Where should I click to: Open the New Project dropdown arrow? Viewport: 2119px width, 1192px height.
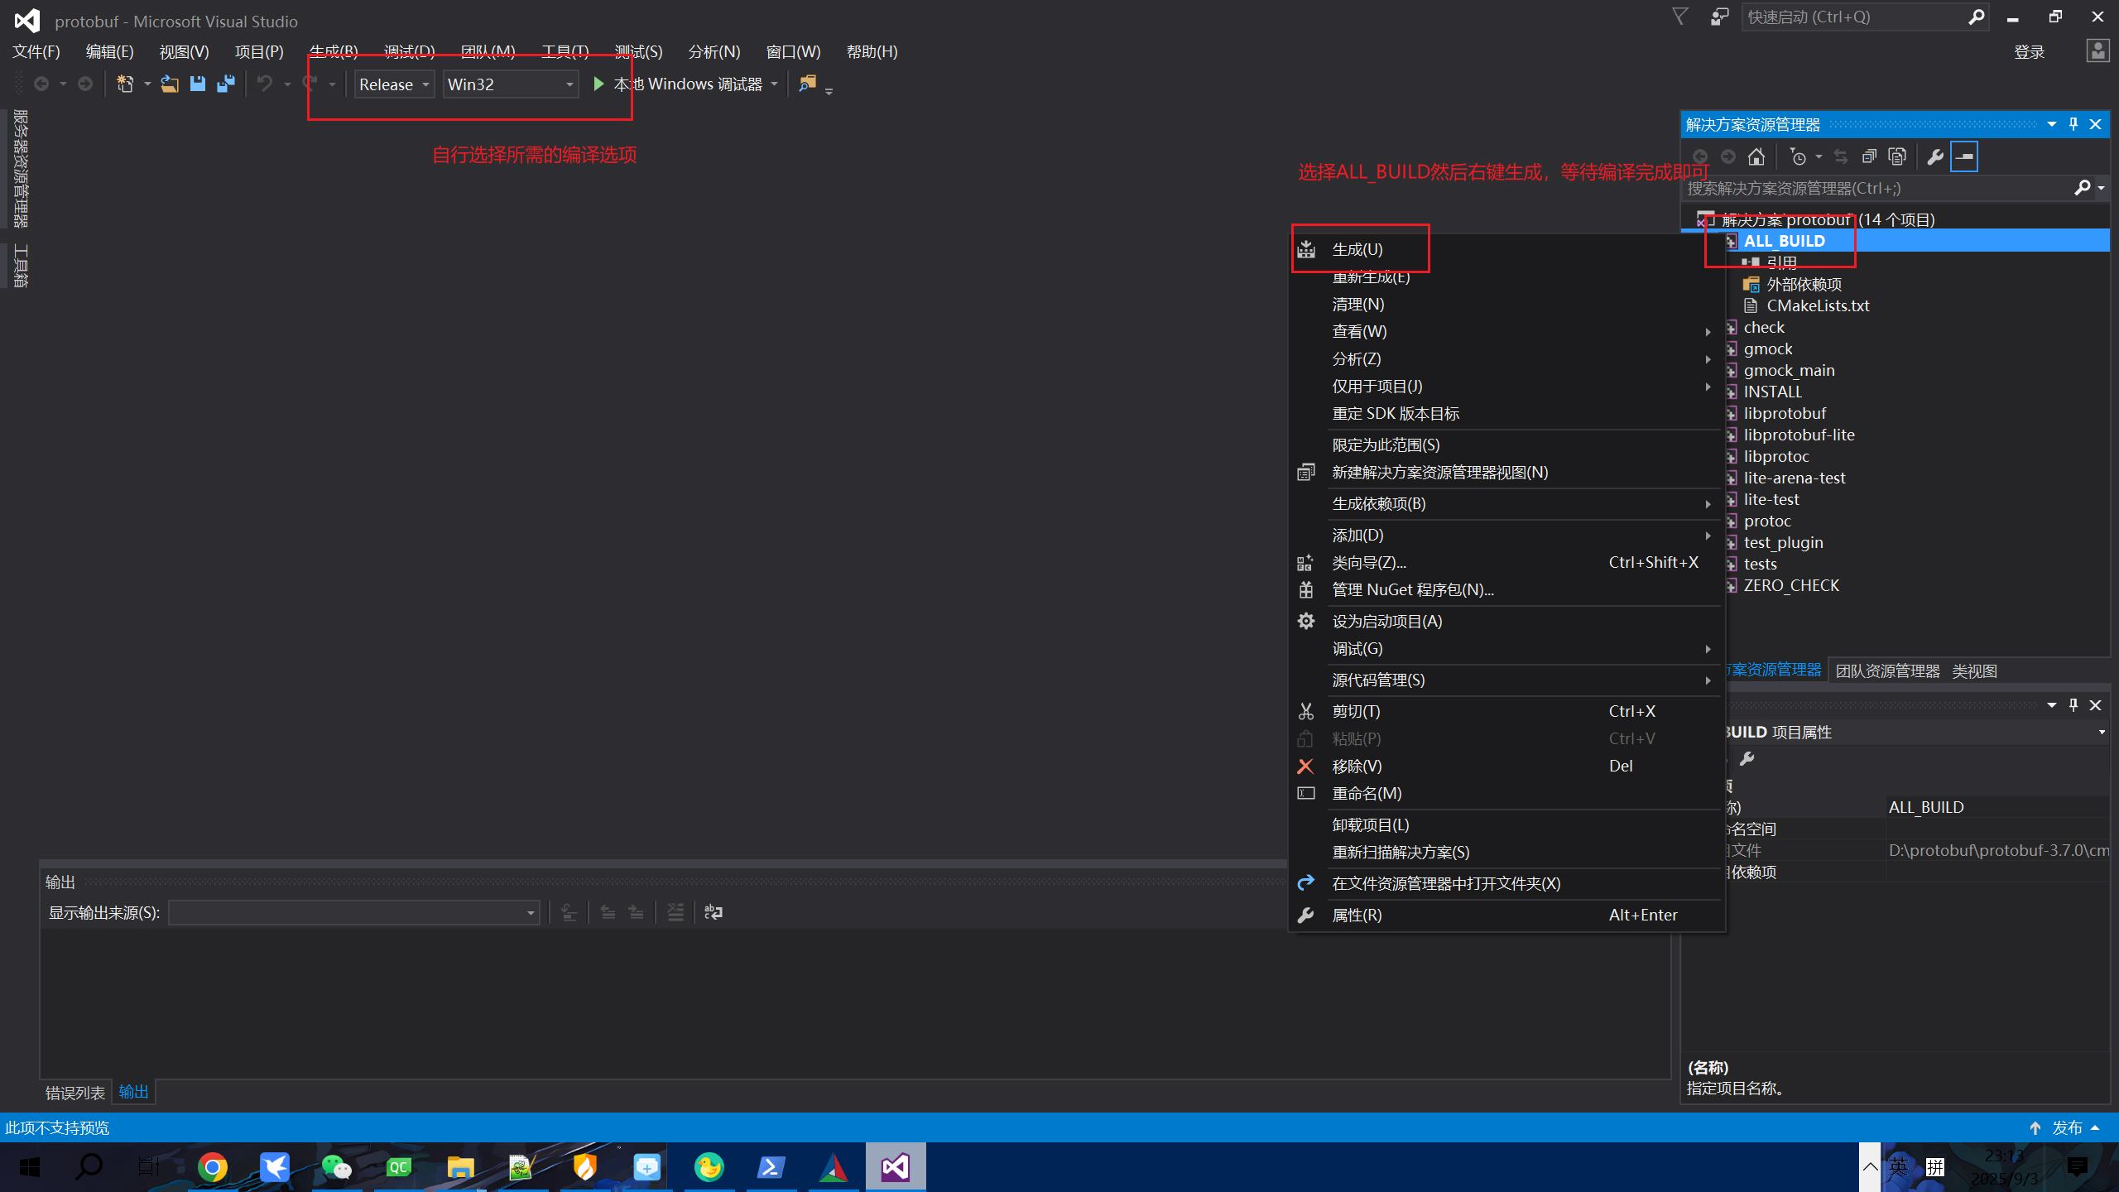tap(147, 84)
